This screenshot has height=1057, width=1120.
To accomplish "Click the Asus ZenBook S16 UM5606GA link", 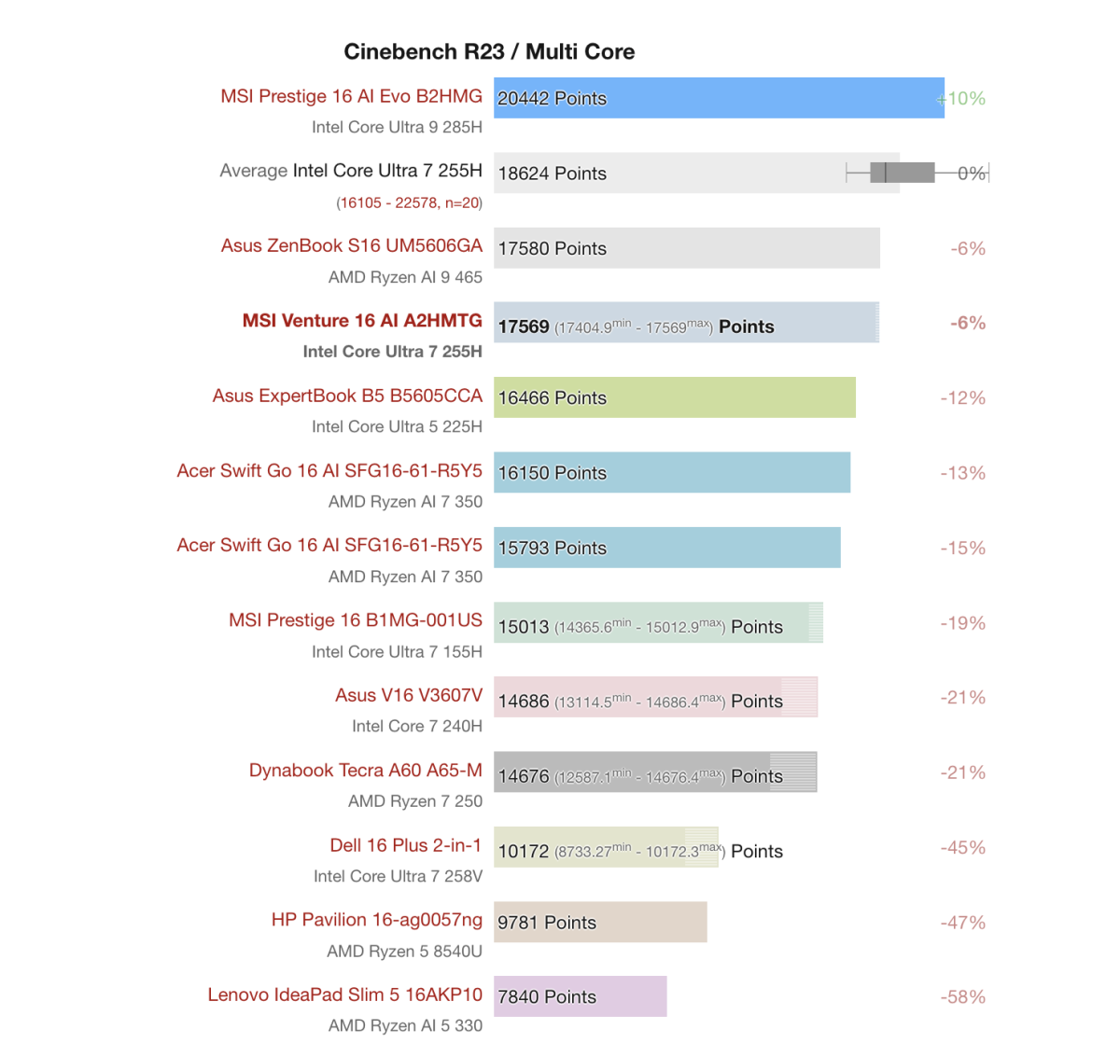I will 351,245.
